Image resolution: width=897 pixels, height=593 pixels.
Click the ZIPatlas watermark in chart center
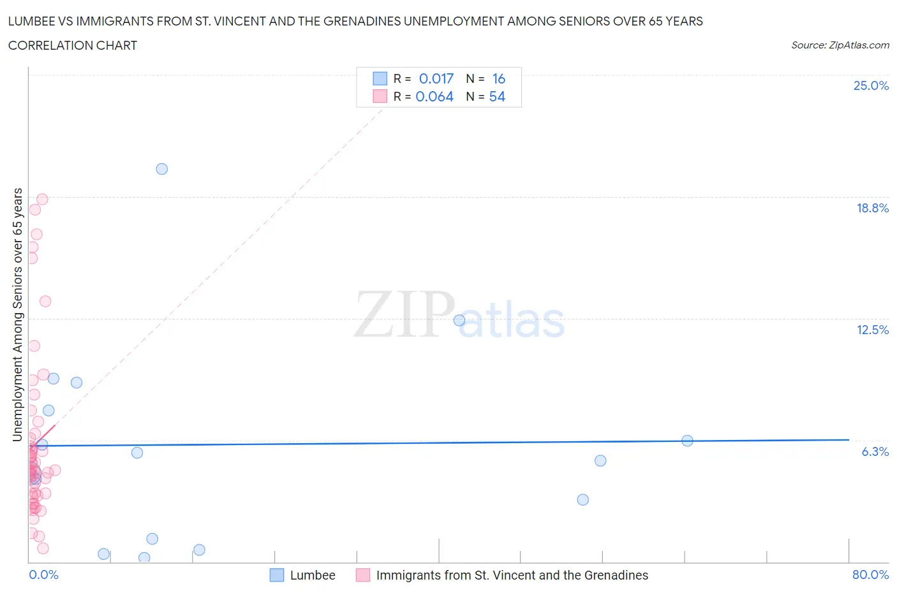click(x=459, y=316)
